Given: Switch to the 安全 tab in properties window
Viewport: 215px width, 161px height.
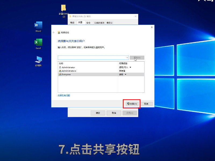Looking at the screenshot, I should point(88,23).
